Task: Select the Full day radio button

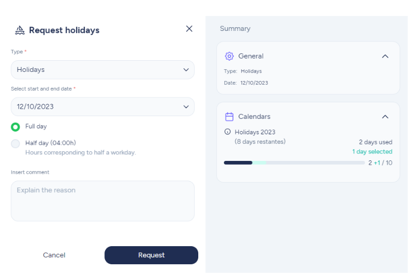Action: pyautogui.click(x=15, y=127)
